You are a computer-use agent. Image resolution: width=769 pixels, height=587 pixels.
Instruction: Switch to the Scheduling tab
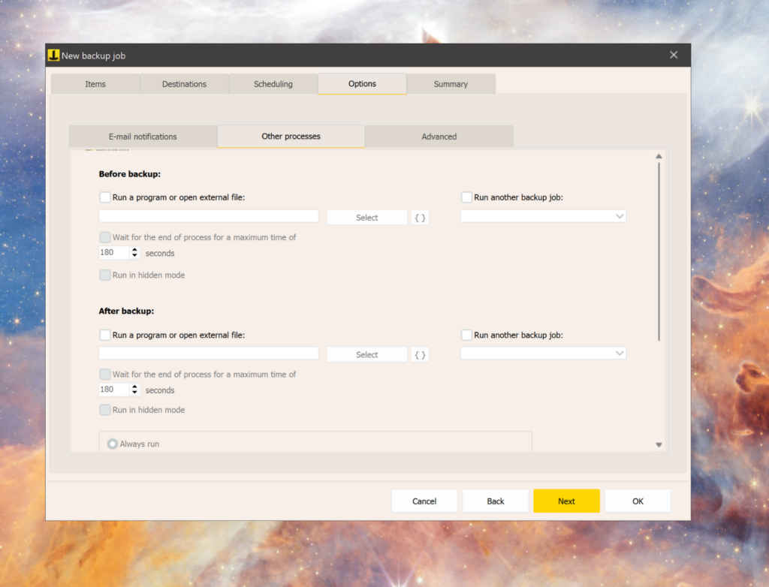pyautogui.click(x=273, y=84)
